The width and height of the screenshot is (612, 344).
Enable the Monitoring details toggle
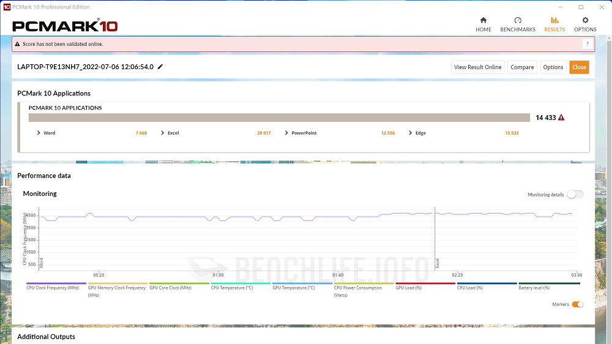[575, 195]
